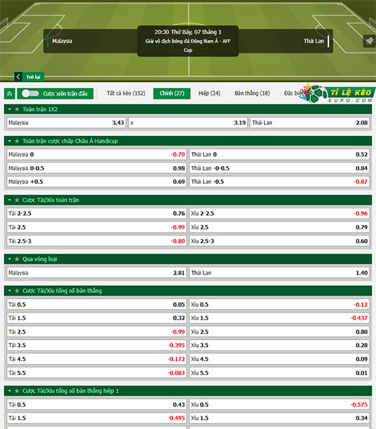The width and height of the screenshot is (376, 429).
Task: Collapse the Tài/Xỉu tổng số bàn thắng hiệp 1 section
Action: pos(10,391)
